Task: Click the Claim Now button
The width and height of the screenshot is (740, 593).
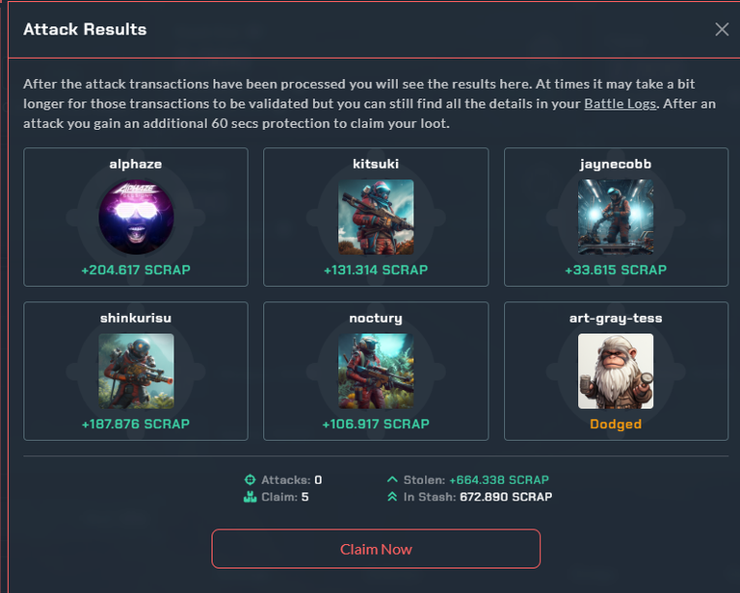Action: (x=376, y=549)
